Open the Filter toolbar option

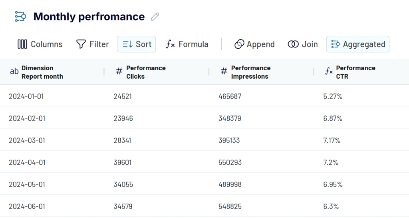(92, 44)
